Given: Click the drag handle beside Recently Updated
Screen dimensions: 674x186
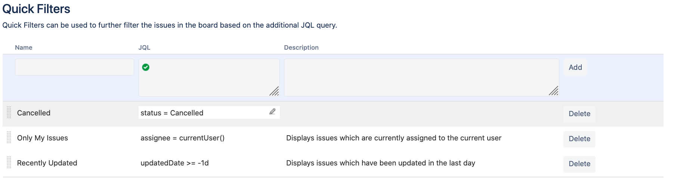Looking at the screenshot, I should point(9,162).
